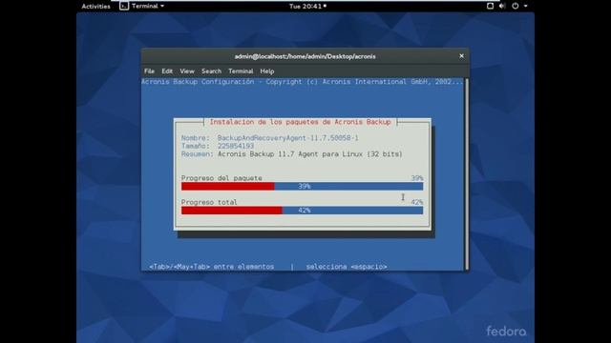Click the 'Progreso total' progress bar
611x343 pixels.
(x=302, y=211)
